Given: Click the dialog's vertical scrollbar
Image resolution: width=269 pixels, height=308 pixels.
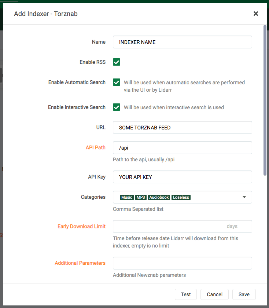Looking at the screenshot, I should pos(265,99).
